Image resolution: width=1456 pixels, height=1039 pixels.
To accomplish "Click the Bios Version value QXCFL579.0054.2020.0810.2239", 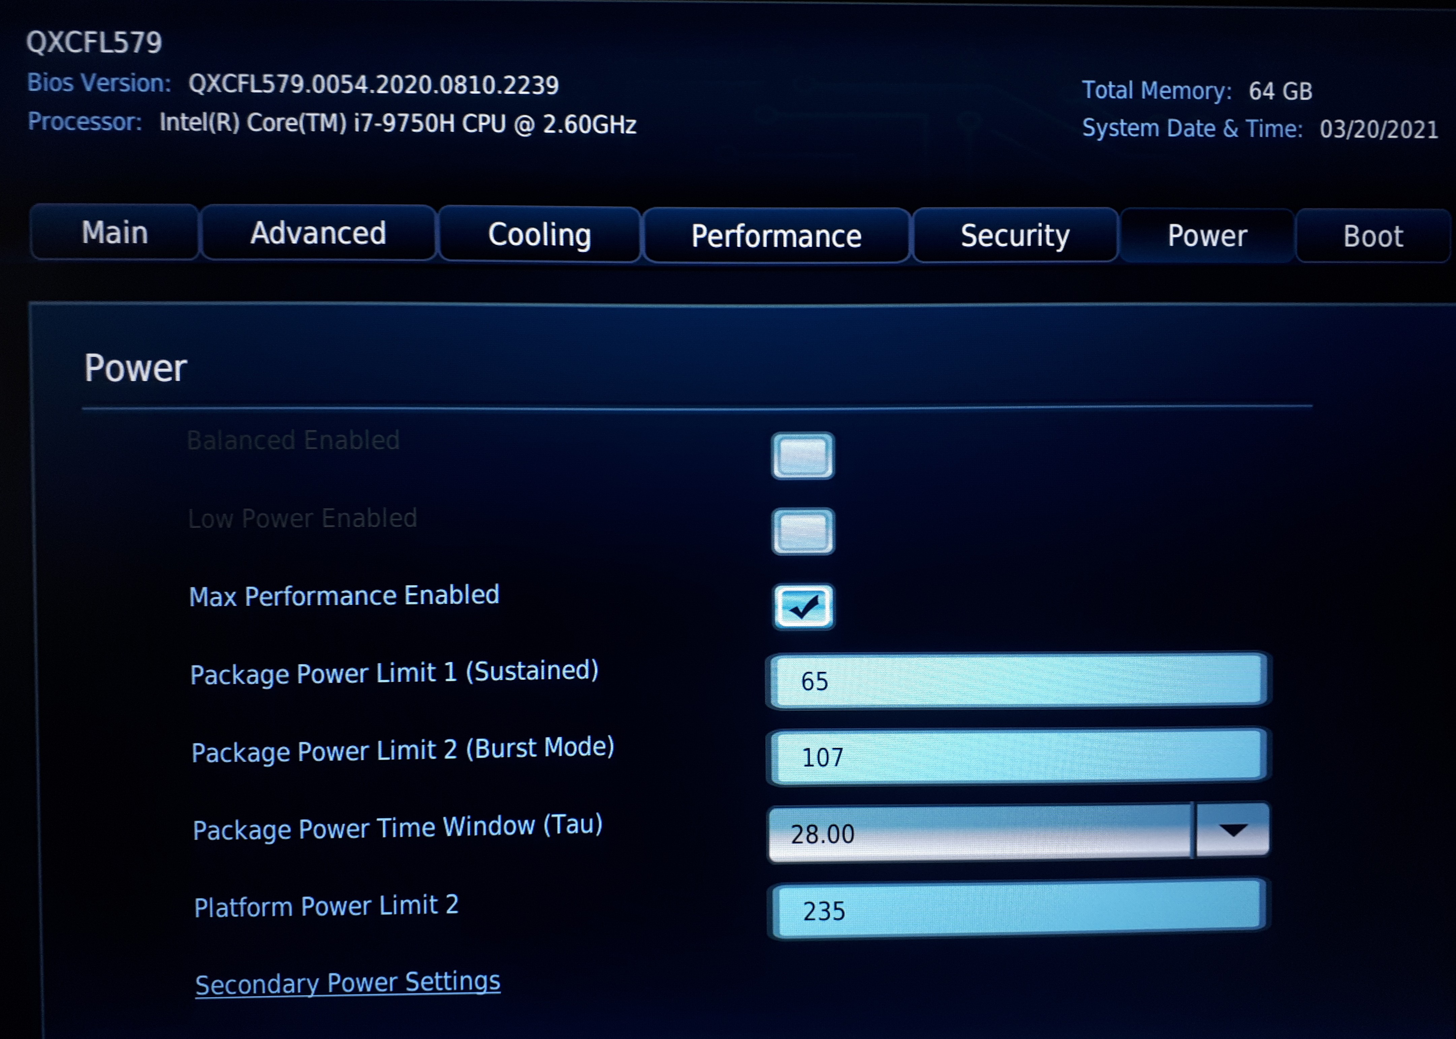I will pos(373,85).
